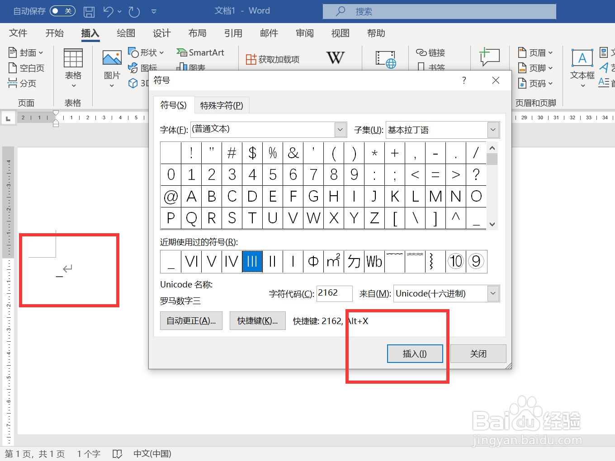Open the Footer (页脚) dropdown
Image resolution: width=615 pixels, height=461 pixels.
535,68
